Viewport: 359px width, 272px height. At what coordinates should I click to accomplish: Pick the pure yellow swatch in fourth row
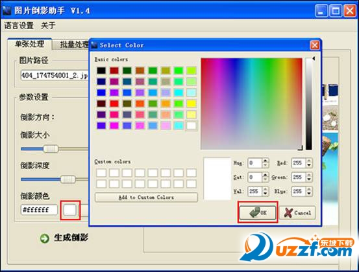click(191, 104)
